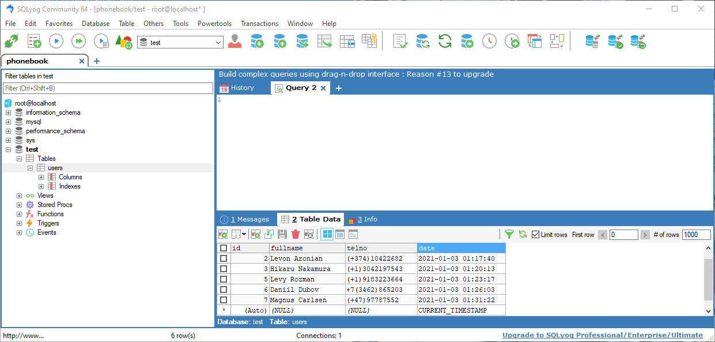
Task: Go to next rows page arrow
Action: coord(645,235)
